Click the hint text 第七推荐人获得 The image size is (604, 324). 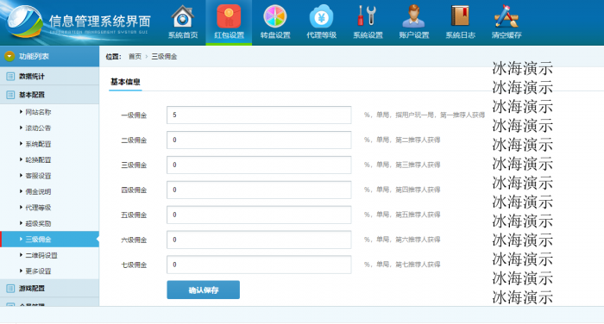point(418,265)
